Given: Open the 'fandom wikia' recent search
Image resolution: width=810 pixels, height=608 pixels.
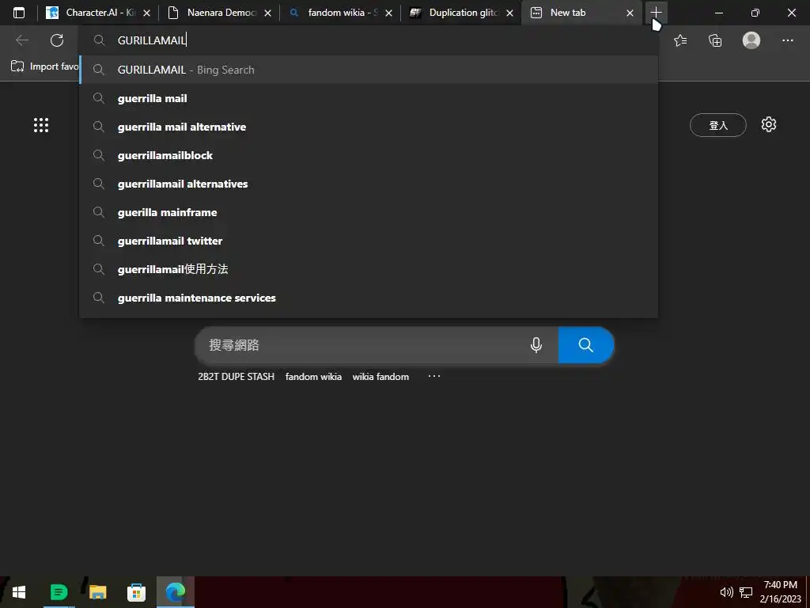Looking at the screenshot, I should point(313,376).
